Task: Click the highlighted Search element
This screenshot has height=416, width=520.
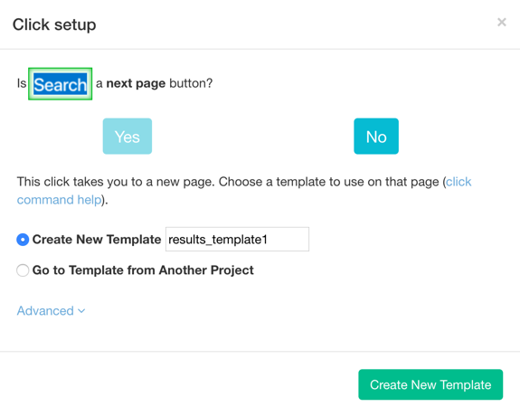Action: [x=60, y=84]
